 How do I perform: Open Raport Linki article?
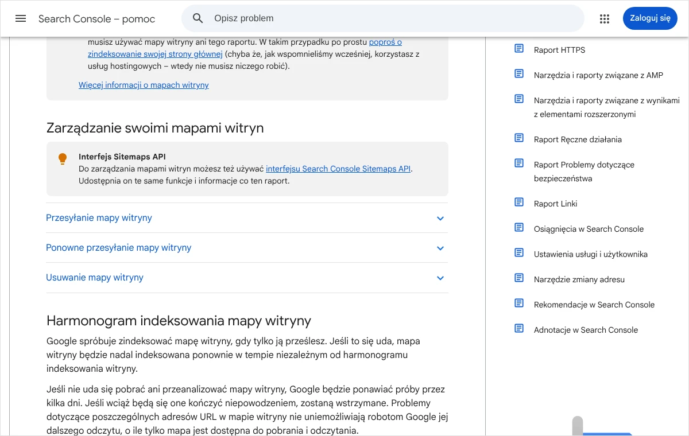(x=555, y=204)
